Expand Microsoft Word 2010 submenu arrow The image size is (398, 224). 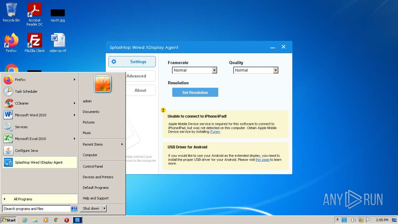point(75,115)
